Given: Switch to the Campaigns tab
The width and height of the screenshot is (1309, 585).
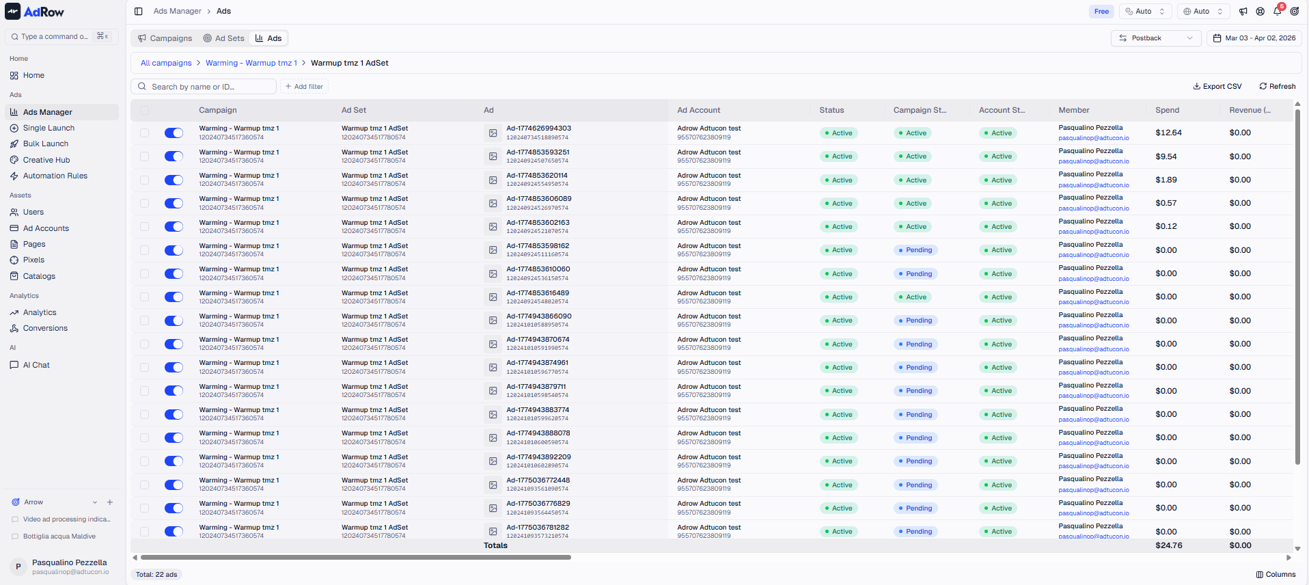Looking at the screenshot, I should pyautogui.click(x=165, y=38).
